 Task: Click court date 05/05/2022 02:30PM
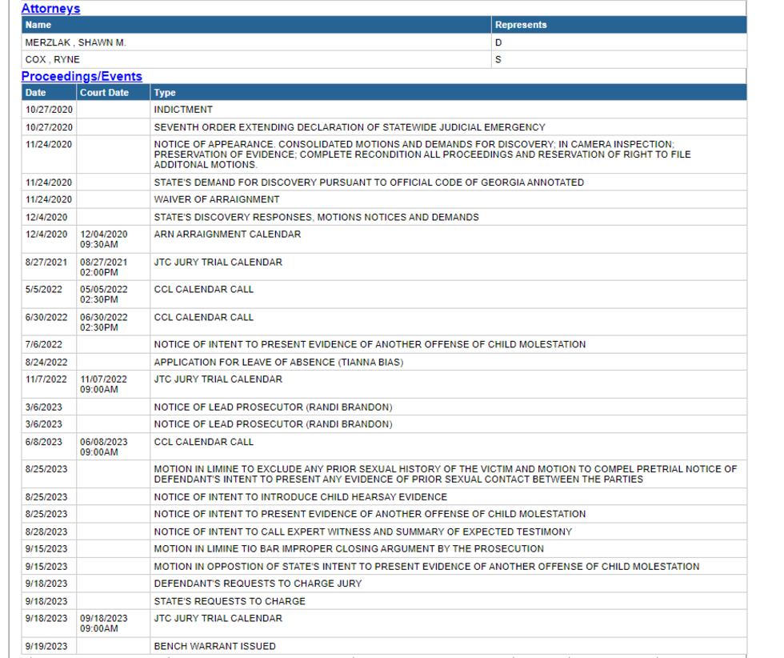click(x=103, y=295)
